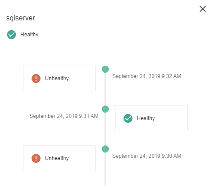208x188 pixels.
Task: Open the Healthy event card on the timeline
Action: (151, 118)
